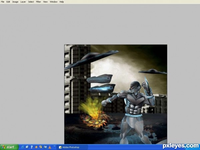Click the Windows start button

pyautogui.click(x=9, y=147)
